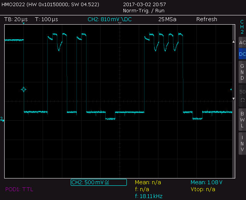Click the trigger time marker triangle at top center
The width and height of the screenshot is (246, 200).
[120, 24]
